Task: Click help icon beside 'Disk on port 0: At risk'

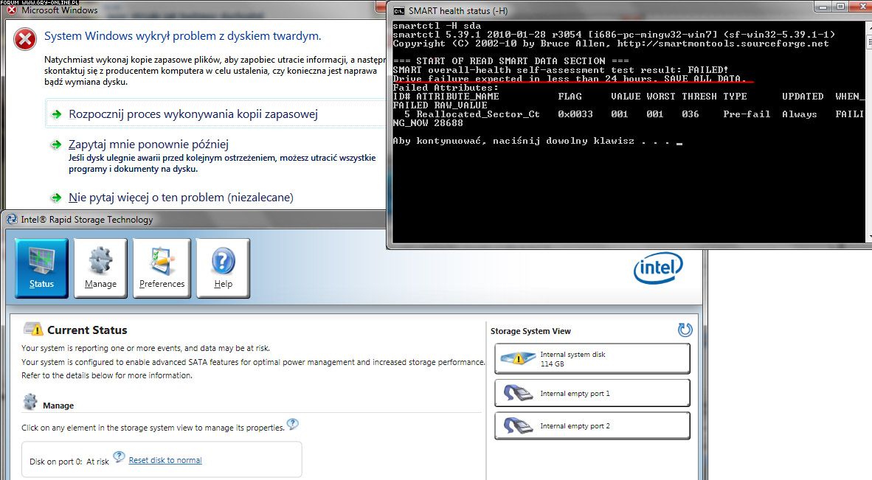Action: 119,456
